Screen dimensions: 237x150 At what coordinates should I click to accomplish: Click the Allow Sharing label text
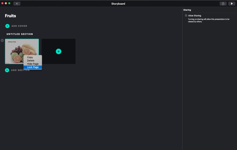pos(194,15)
